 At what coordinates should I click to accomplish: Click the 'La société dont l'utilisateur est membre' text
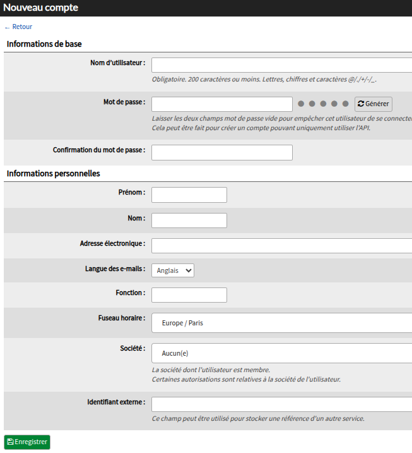pos(211,370)
